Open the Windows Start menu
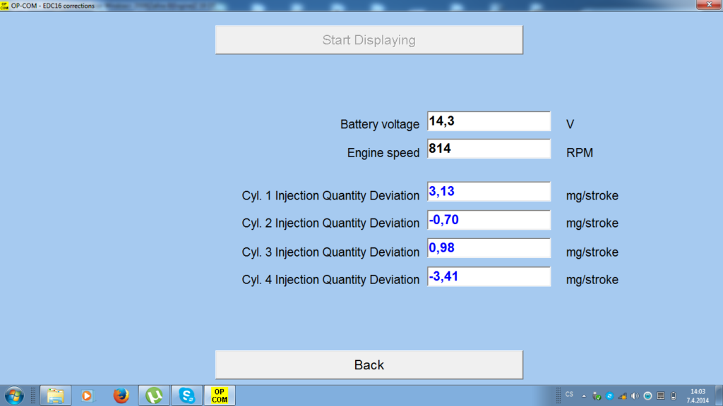The image size is (723, 406). [14, 395]
